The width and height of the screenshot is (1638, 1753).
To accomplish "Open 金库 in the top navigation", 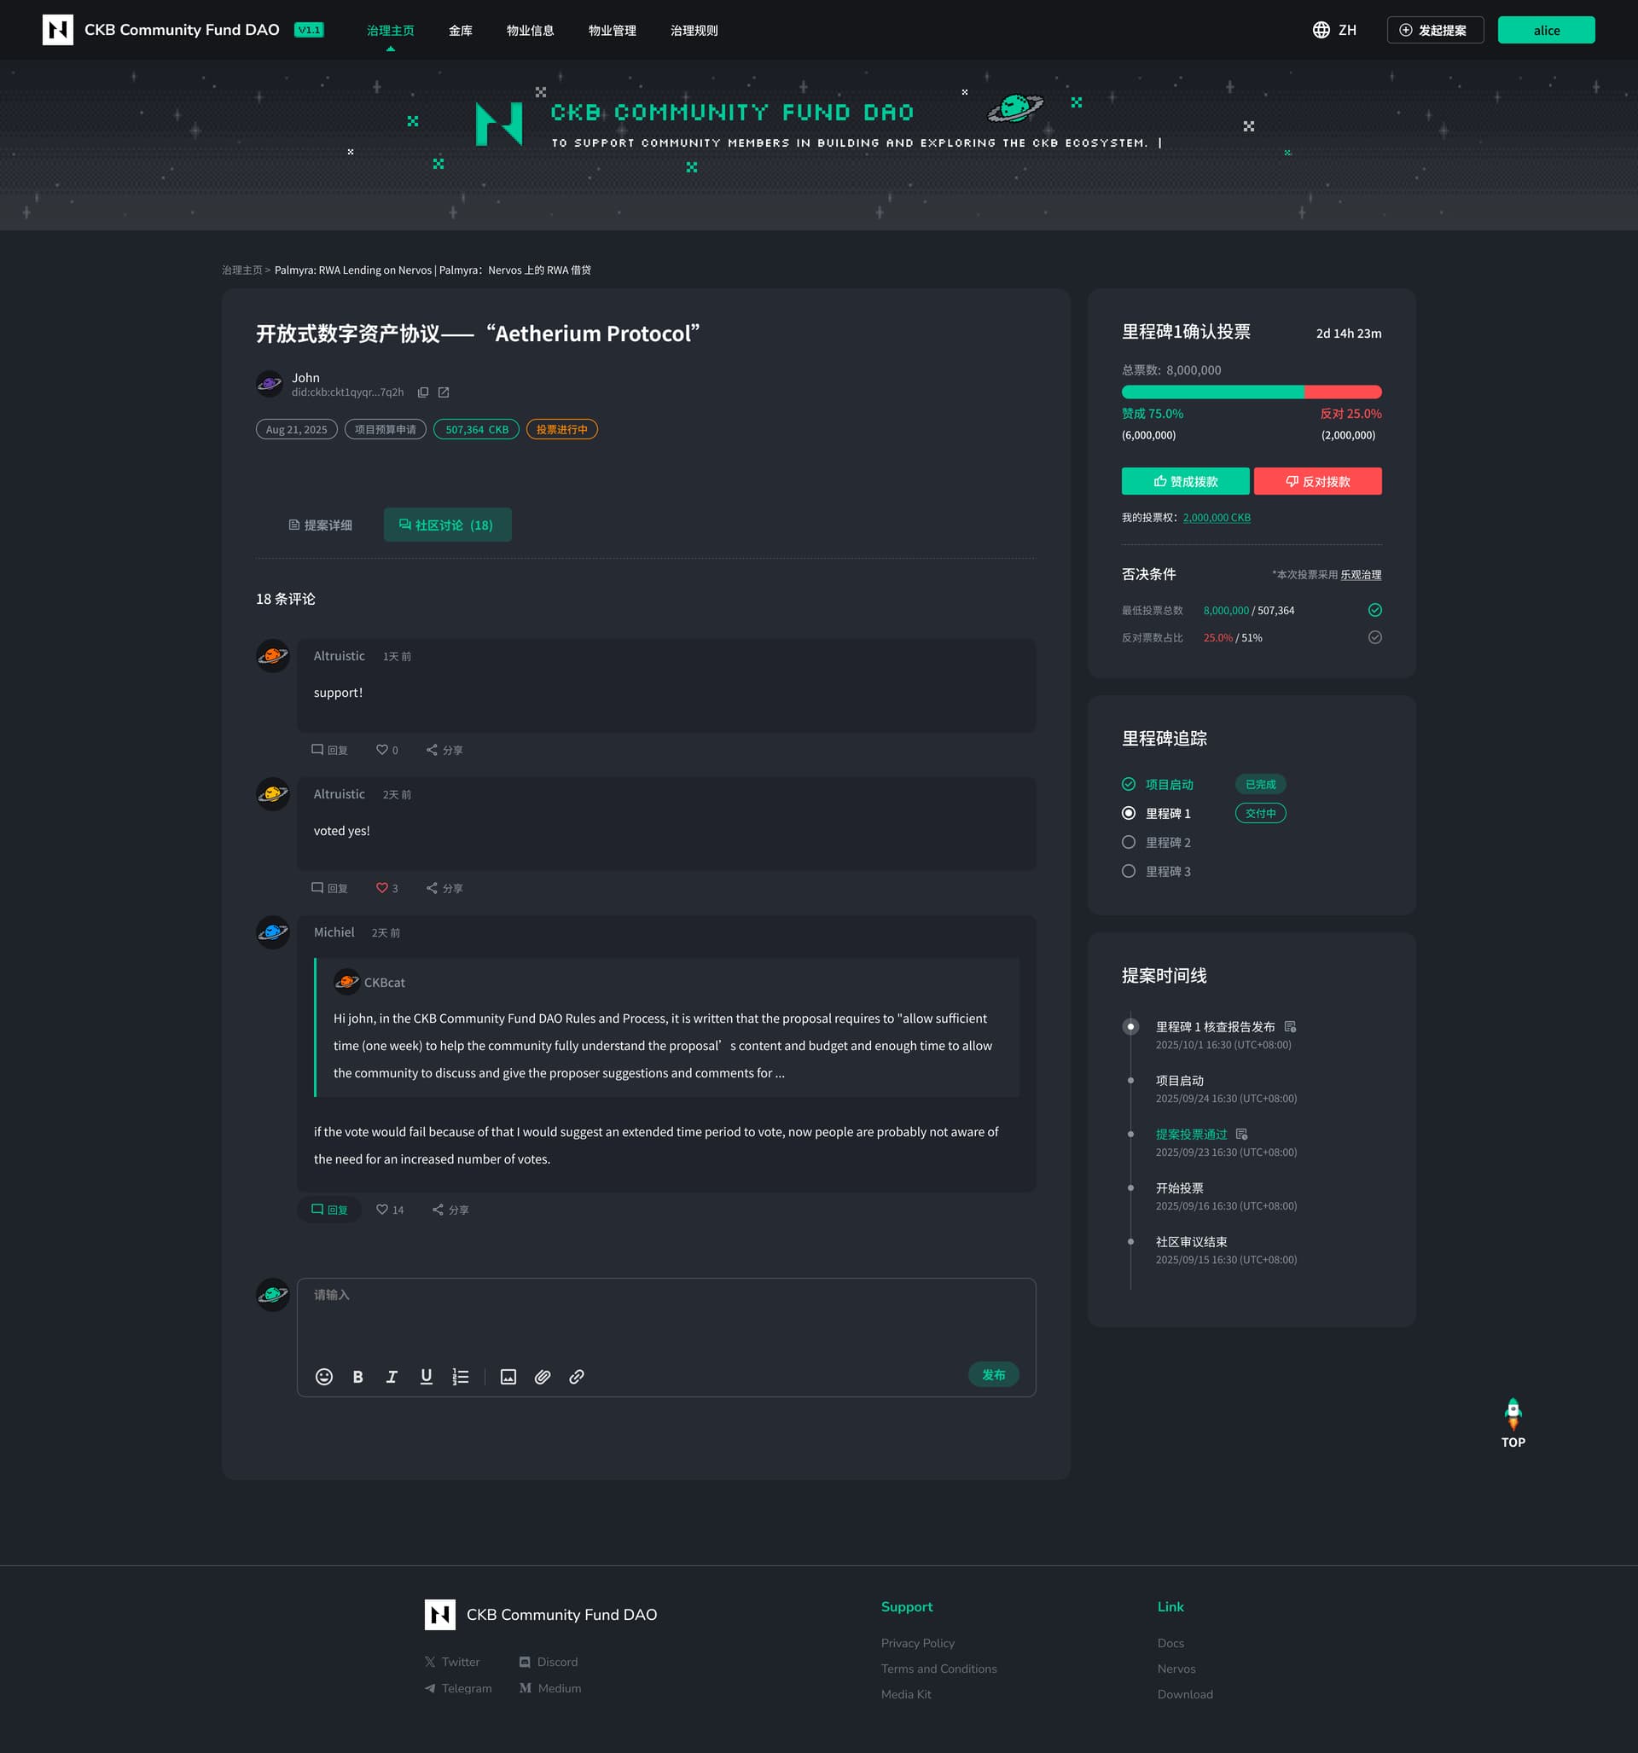I will (x=460, y=30).
